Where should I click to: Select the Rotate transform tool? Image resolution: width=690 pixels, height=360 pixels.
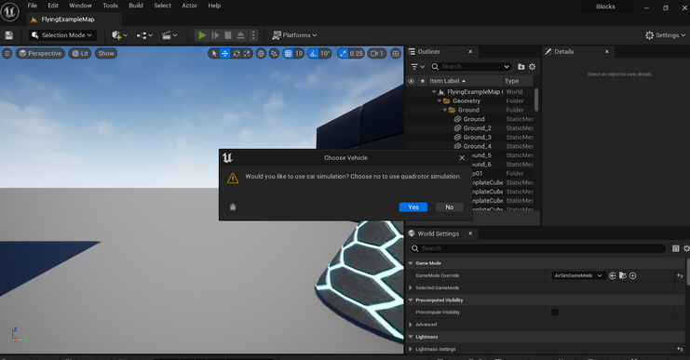(237, 53)
